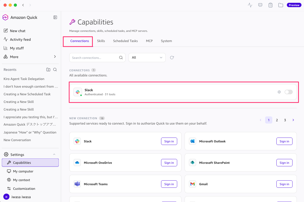Switch to the Connections tab

click(x=80, y=41)
